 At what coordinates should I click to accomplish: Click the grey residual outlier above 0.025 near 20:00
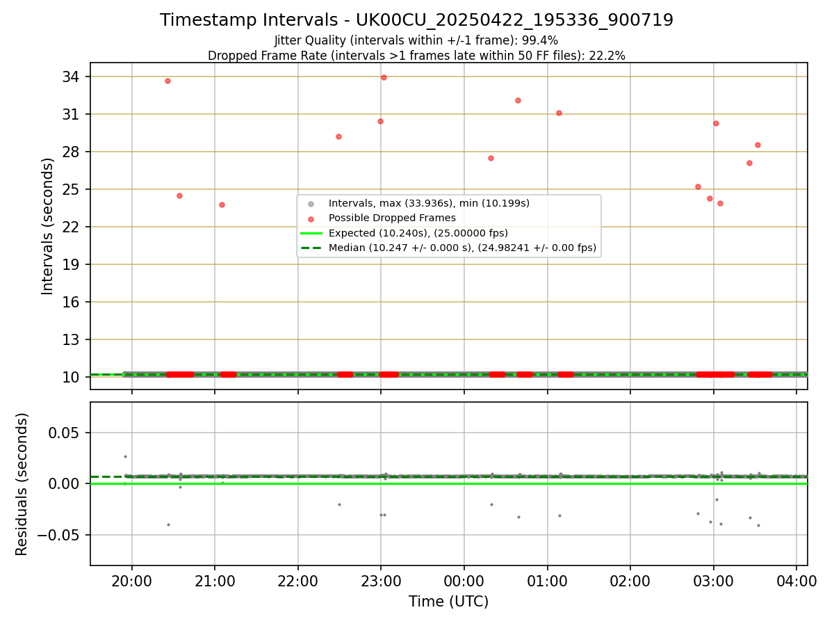click(125, 456)
